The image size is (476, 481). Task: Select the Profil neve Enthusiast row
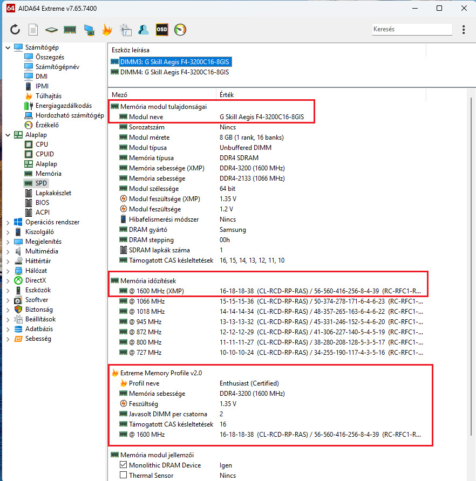click(x=267, y=383)
